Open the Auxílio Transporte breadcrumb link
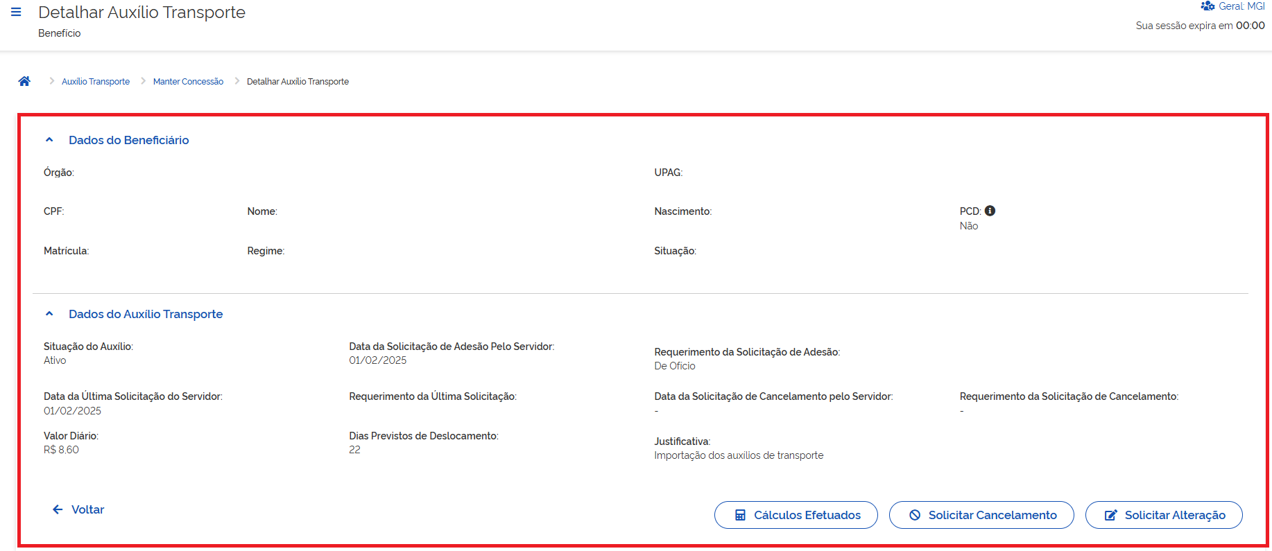 [x=96, y=82]
